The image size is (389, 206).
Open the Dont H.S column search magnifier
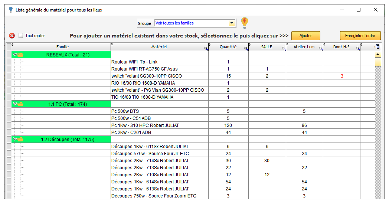[358, 49]
